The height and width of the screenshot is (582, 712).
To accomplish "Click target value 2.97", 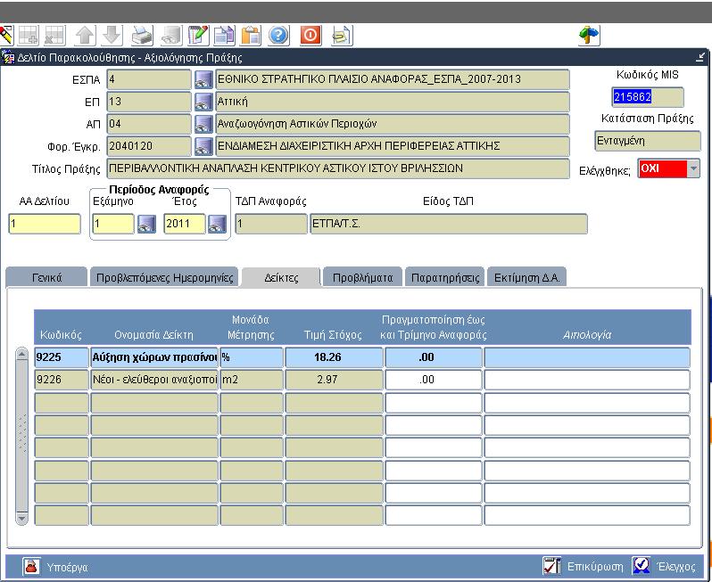I will (334, 380).
